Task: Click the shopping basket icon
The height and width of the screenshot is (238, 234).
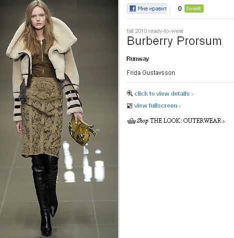Action: (x=131, y=121)
